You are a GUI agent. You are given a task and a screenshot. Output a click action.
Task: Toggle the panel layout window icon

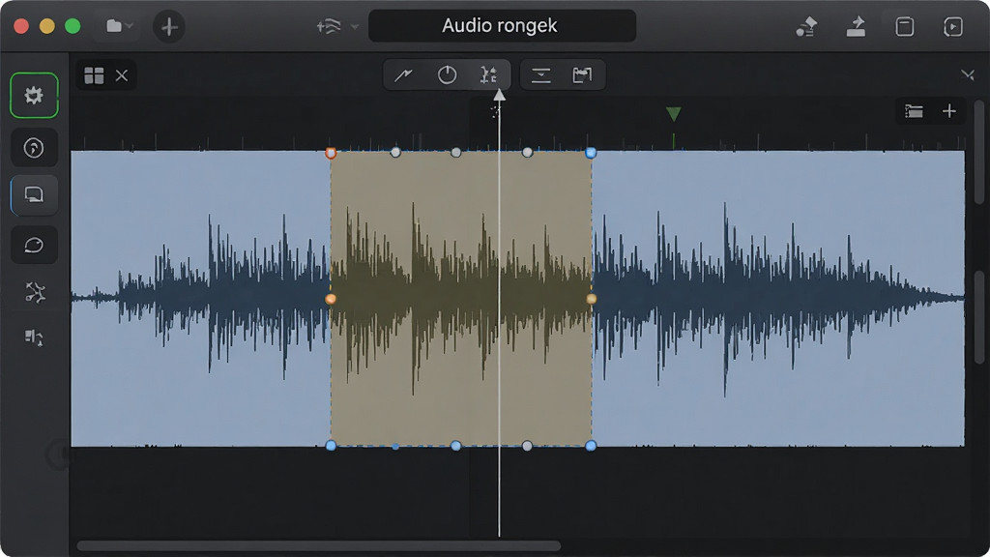click(905, 26)
